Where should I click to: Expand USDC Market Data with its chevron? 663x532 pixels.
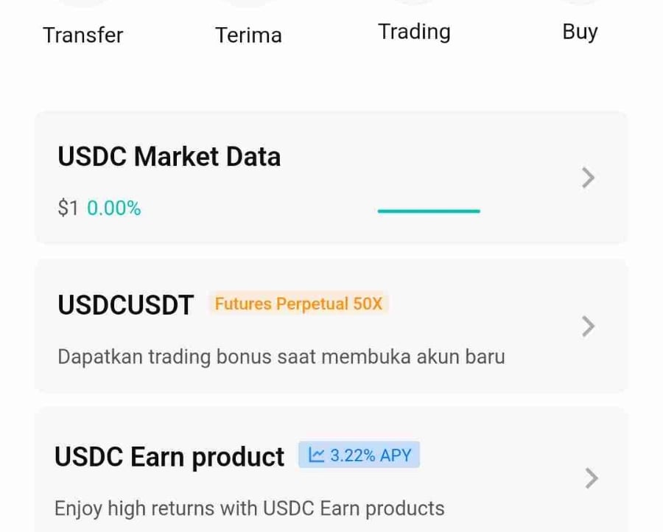pos(588,178)
